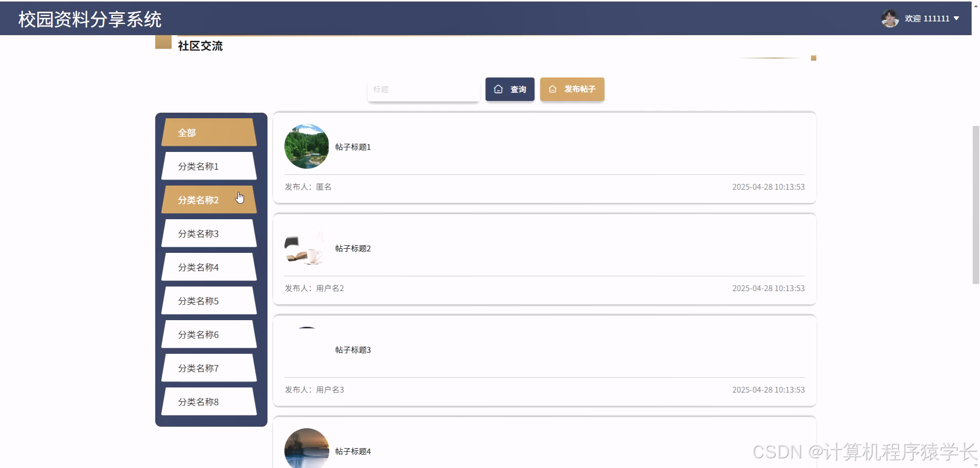Click the 标题 search input field
Viewport: 980px width, 468px height.
click(423, 89)
